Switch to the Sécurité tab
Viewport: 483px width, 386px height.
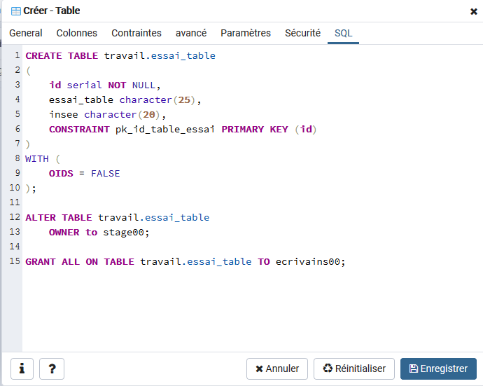pyautogui.click(x=302, y=33)
